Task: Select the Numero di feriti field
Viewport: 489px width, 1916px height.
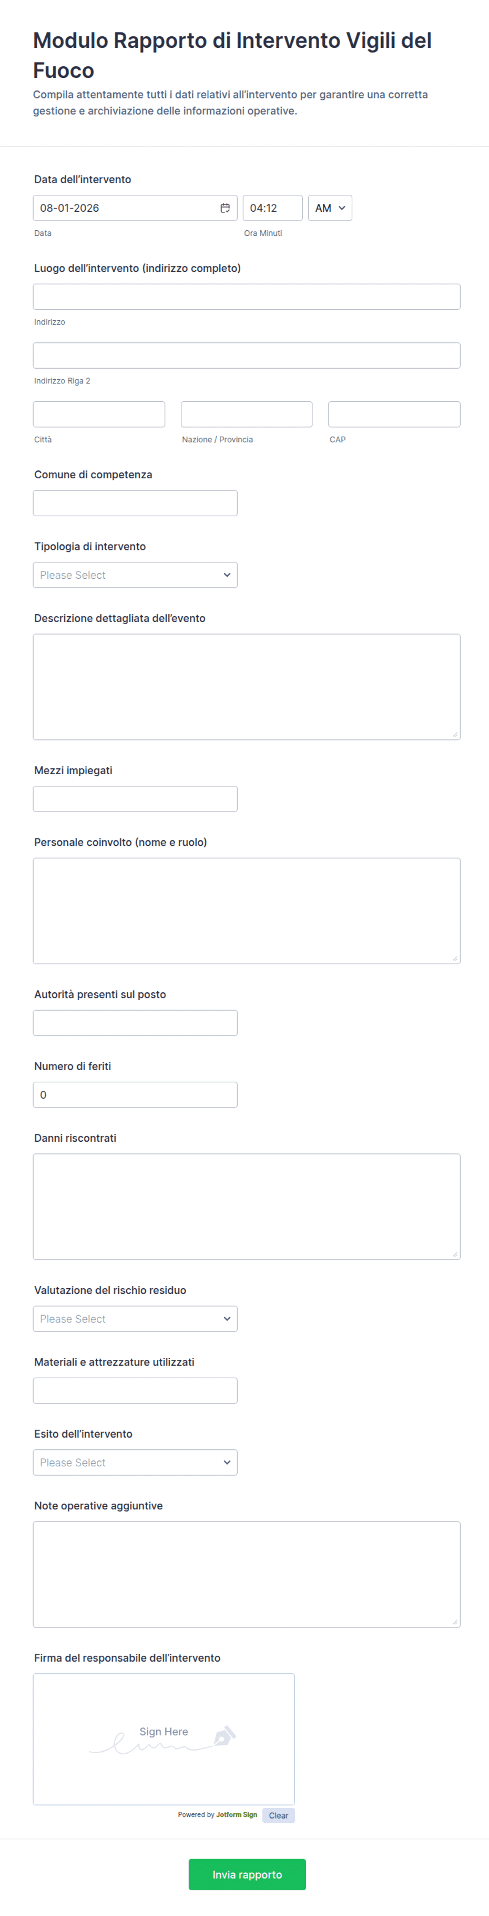Action: (x=135, y=1095)
